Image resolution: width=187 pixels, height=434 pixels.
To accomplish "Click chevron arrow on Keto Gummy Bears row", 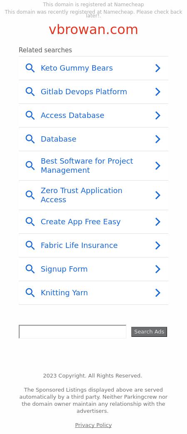I will [x=157, y=68].
